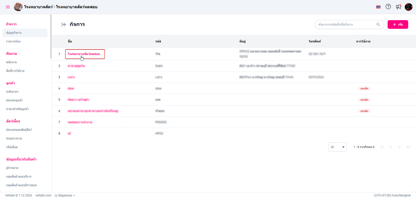Click the search magnifier icon
The image size is (416, 199).
[x=378, y=24]
